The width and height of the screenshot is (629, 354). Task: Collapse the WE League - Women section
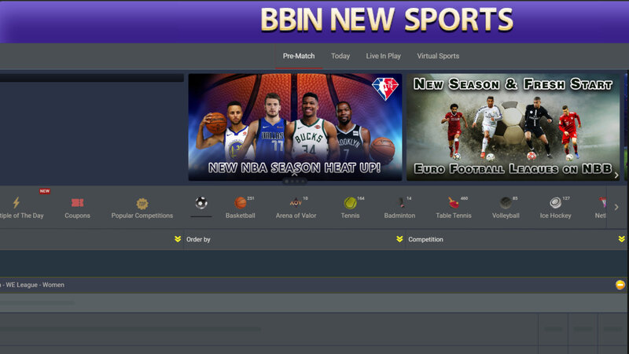pyautogui.click(x=620, y=285)
